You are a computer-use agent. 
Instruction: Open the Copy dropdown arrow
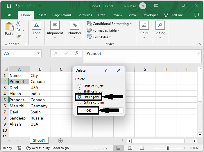click(24, 30)
